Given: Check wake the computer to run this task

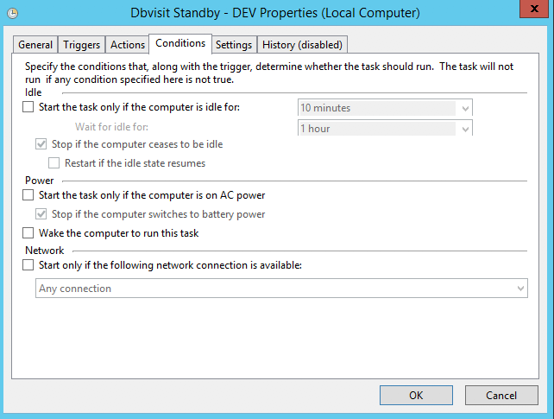Looking at the screenshot, I should [28, 233].
